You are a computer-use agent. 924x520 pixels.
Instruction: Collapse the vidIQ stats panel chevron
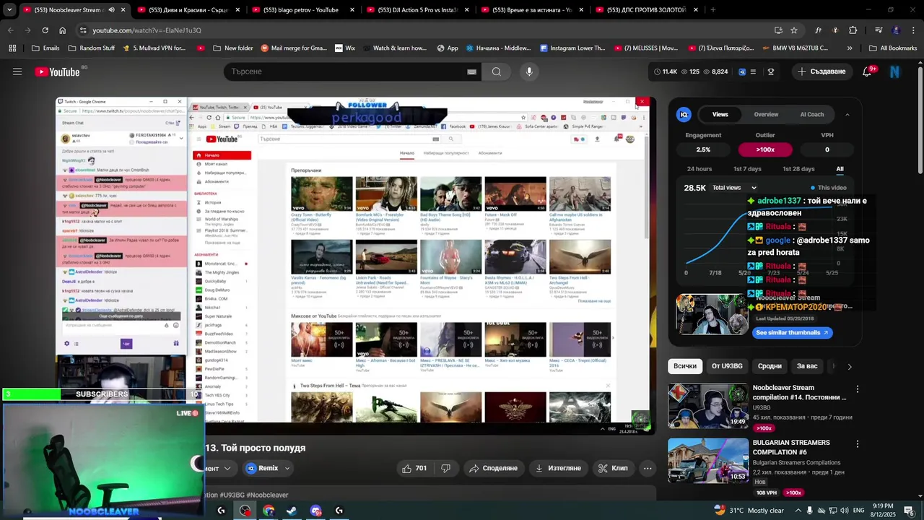(847, 114)
